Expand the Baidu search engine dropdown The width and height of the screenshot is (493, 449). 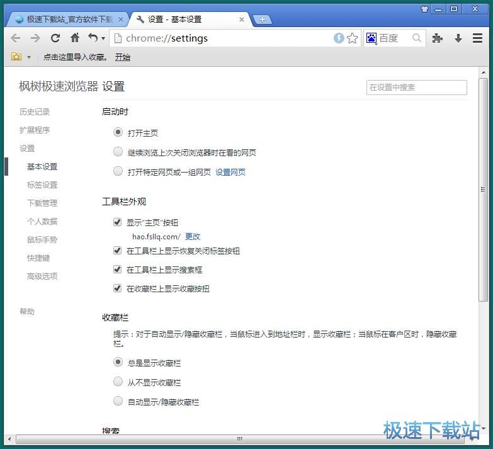(x=374, y=39)
